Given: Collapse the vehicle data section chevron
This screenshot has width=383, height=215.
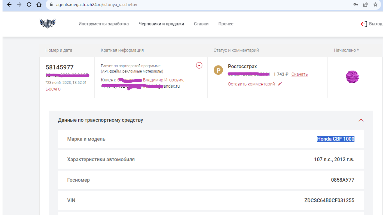Looking at the screenshot, I should click(x=361, y=120).
